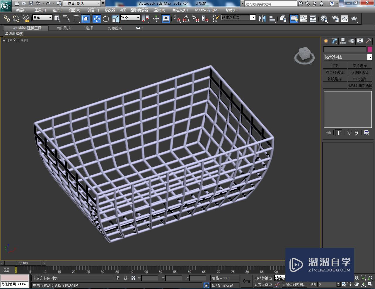Expand the quick access toolbar arrow
Viewport: 375px width, 289px height.
tap(103, 4)
